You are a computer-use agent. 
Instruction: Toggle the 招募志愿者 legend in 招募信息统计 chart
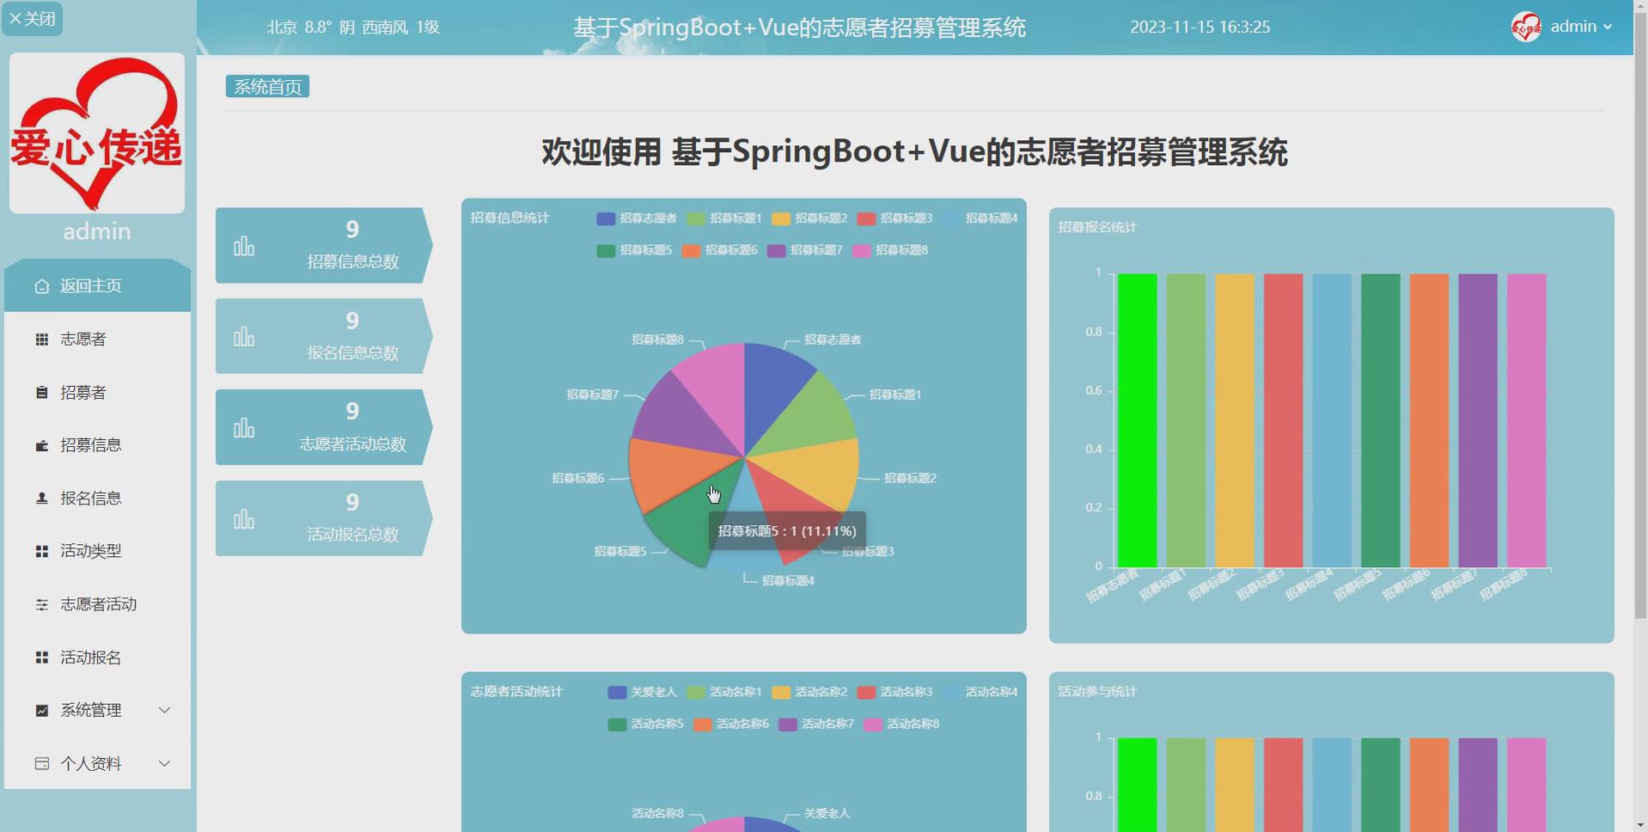605,218
